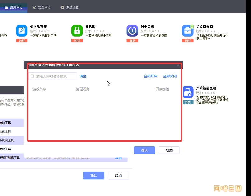
Task: Install 外设智能驱动 via 安装 button
Action: [x=188, y=102]
